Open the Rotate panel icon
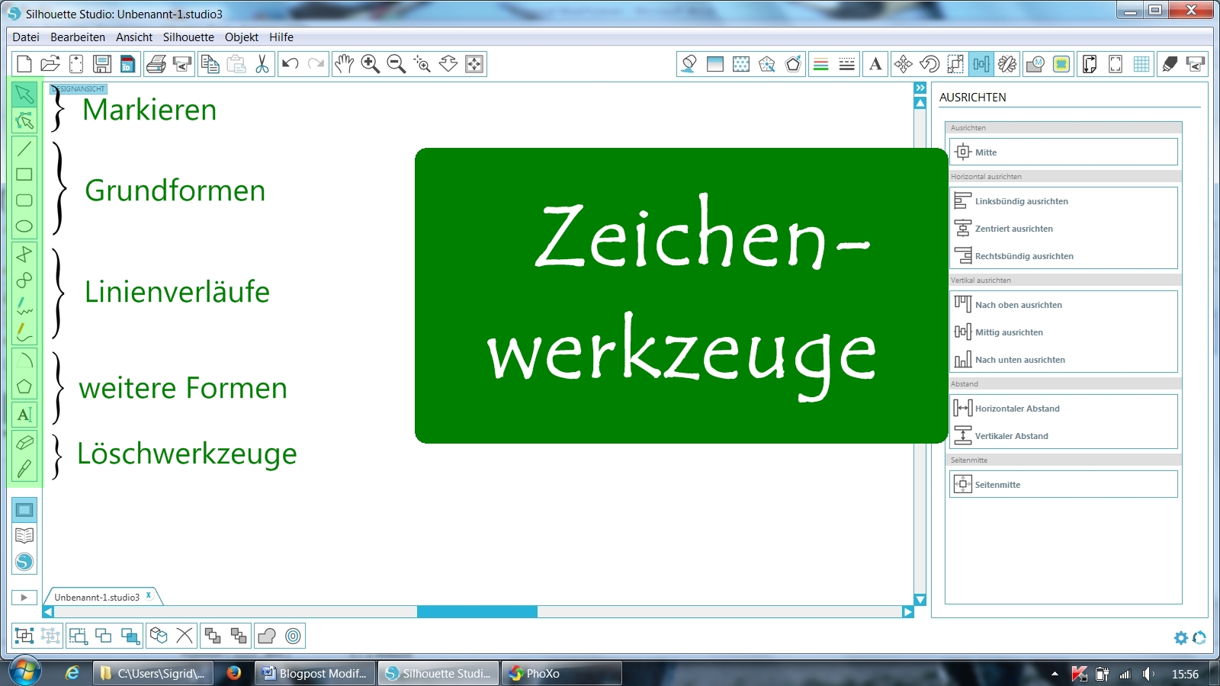Viewport: 1220px width, 686px height. (929, 64)
